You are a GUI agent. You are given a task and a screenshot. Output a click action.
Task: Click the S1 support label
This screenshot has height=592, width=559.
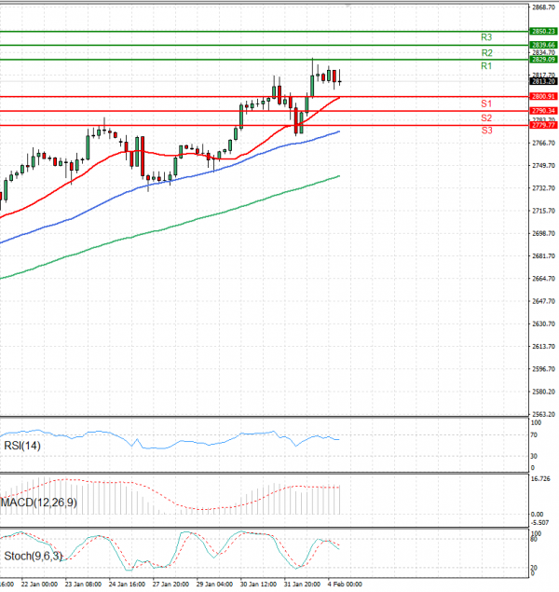pyautogui.click(x=486, y=103)
